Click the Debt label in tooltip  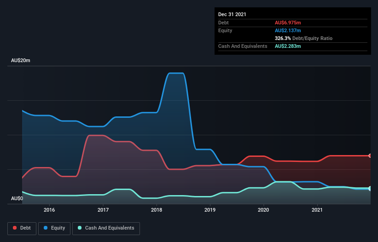[223, 23]
